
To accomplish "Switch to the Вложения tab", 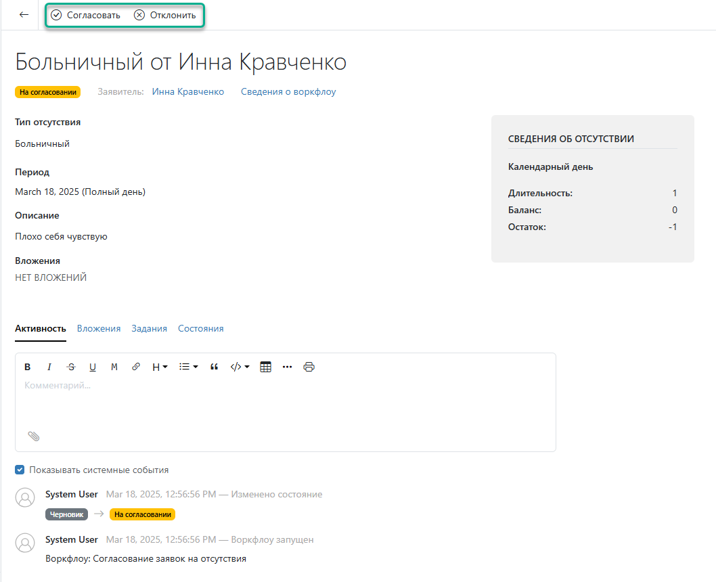I will tap(99, 329).
